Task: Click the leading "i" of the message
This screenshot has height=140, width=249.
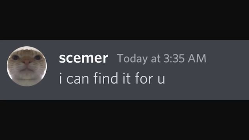Action: (60, 78)
